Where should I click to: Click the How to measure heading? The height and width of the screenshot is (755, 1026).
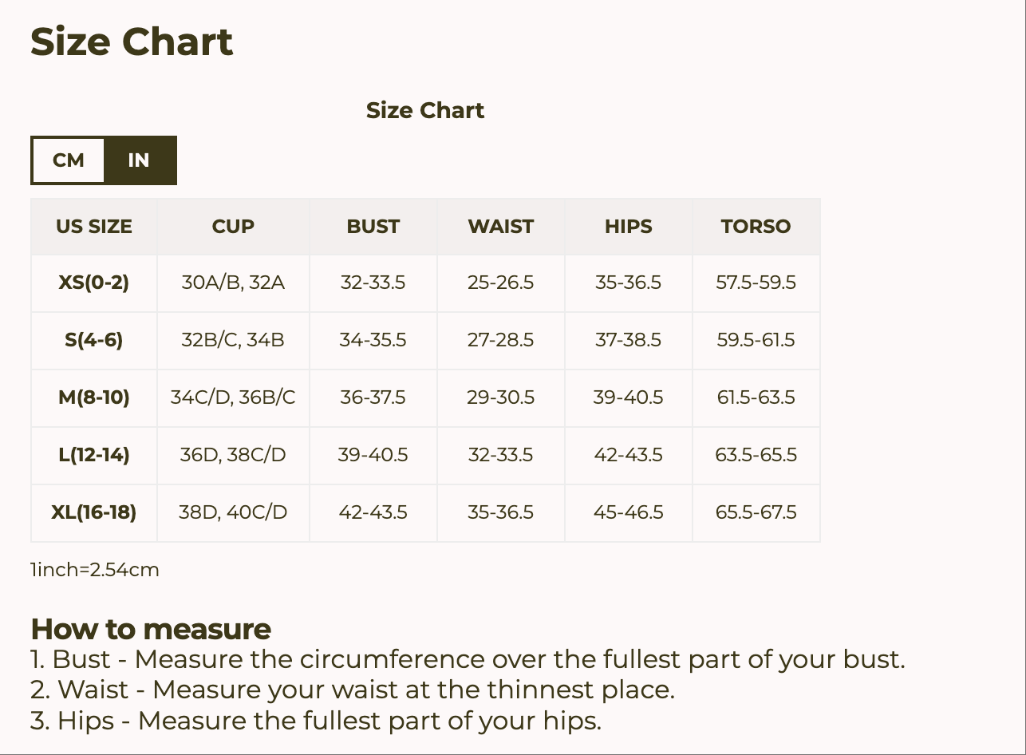[151, 629]
